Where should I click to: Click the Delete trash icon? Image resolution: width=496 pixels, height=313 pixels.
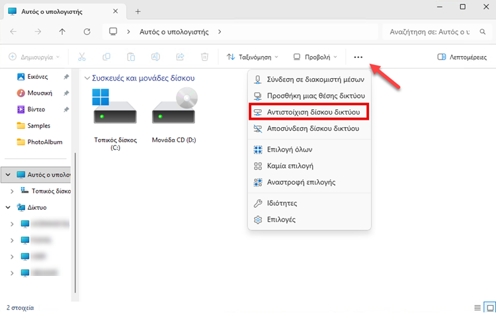pos(204,57)
